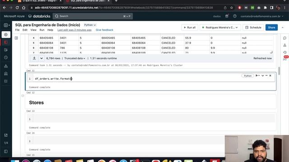289x162 pixels.
Task: Click the download results icon
Action: pos(34,58)
